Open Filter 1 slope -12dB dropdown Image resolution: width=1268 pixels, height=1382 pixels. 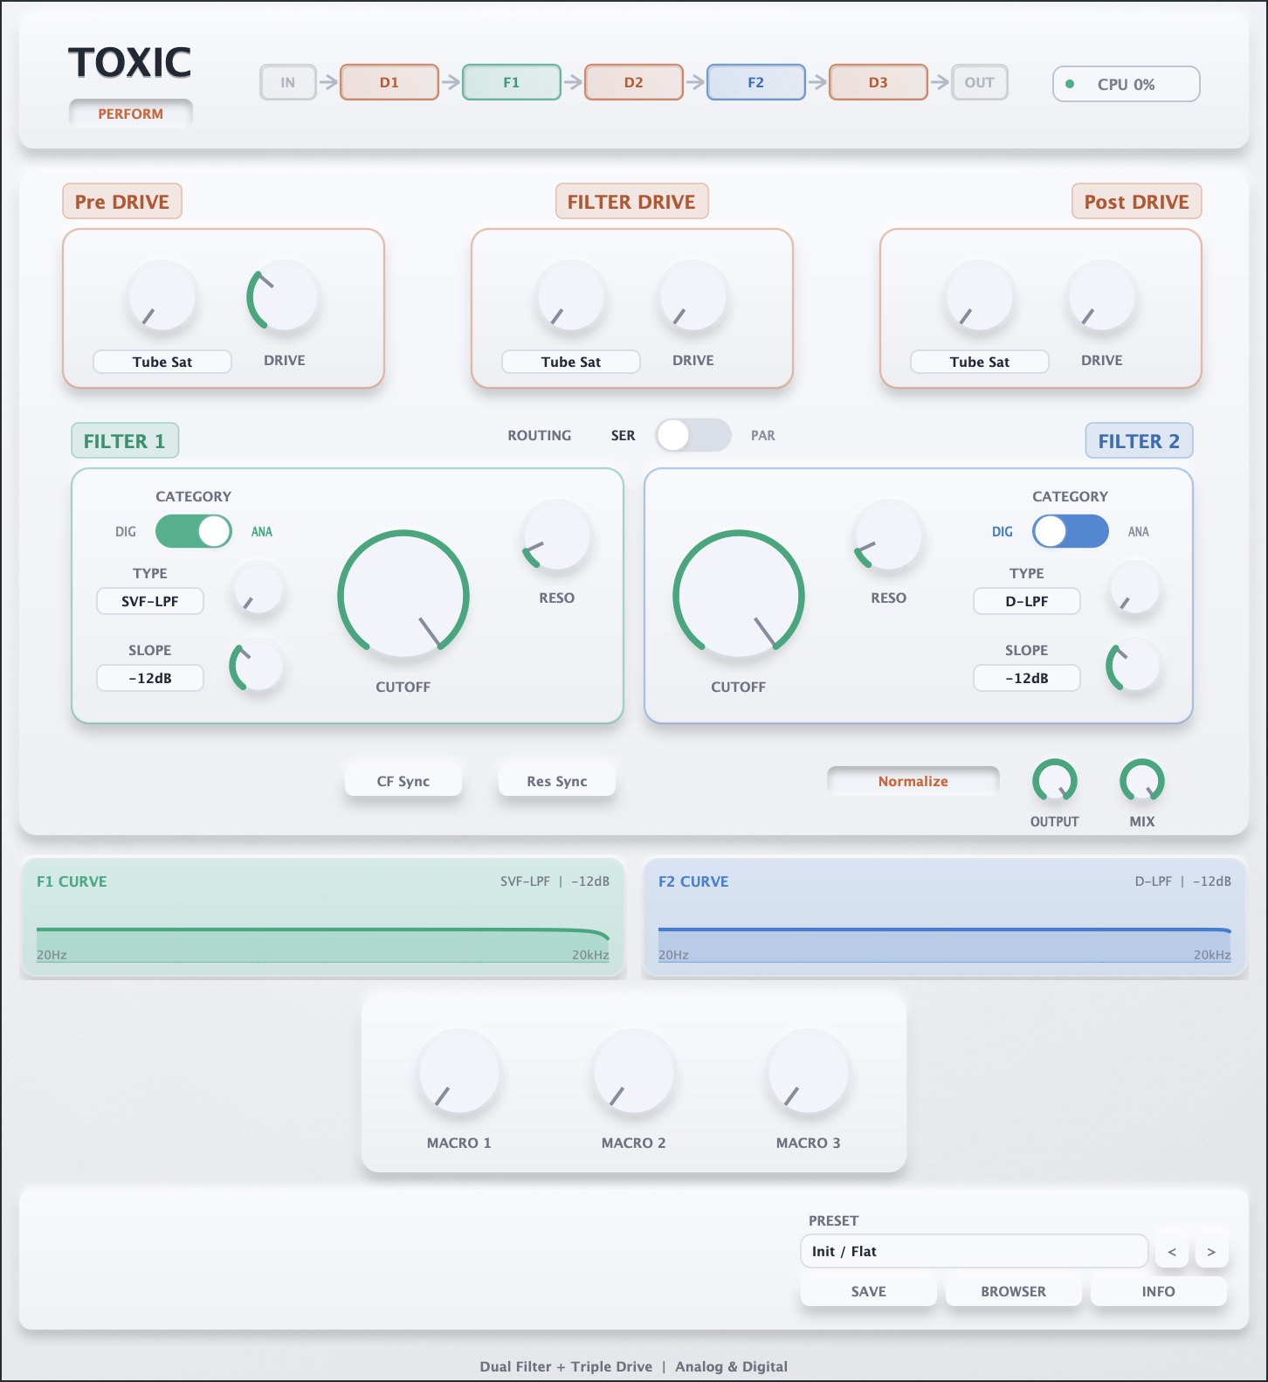tap(150, 678)
